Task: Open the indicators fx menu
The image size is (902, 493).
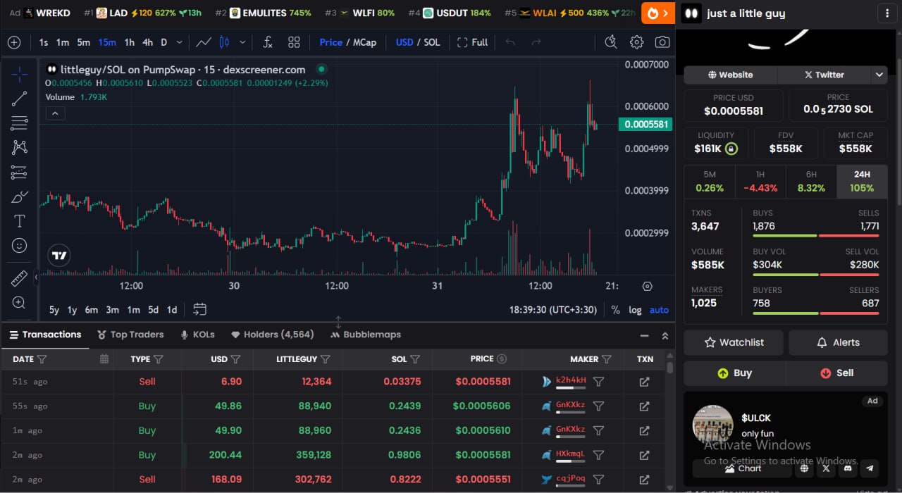Action: [267, 42]
